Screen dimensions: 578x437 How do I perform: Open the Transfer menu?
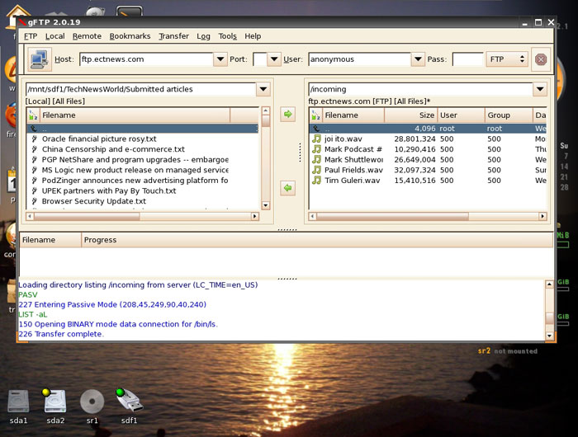(x=173, y=36)
